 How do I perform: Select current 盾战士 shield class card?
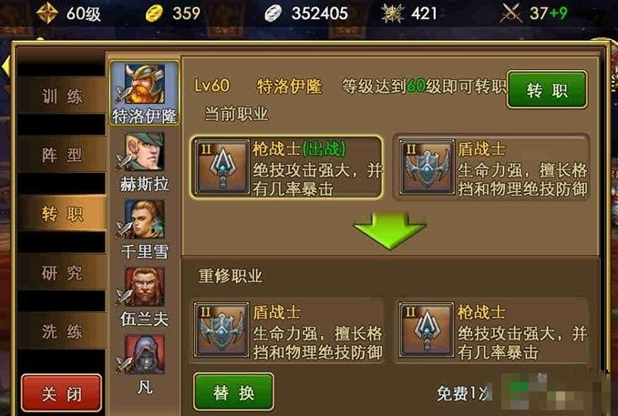tap(492, 167)
